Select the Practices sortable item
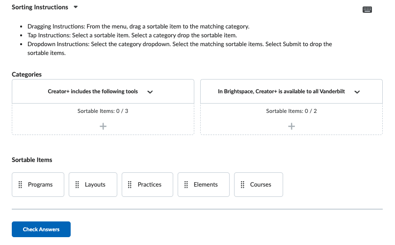 point(150,185)
